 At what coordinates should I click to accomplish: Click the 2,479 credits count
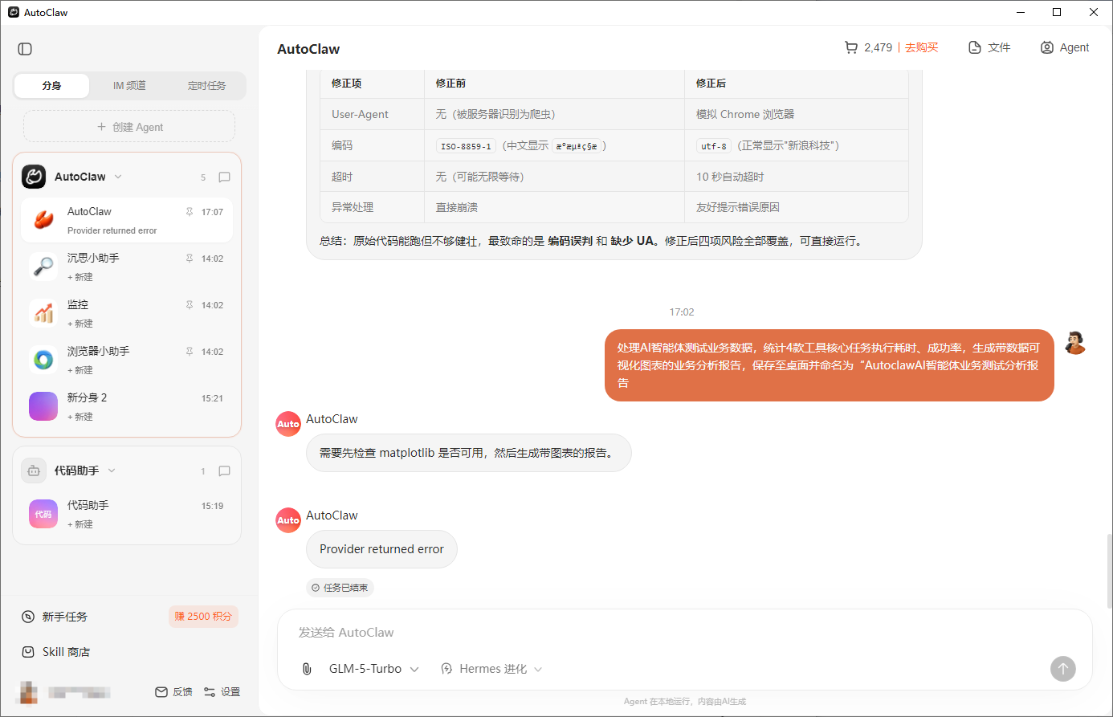click(x=879, y=47)
